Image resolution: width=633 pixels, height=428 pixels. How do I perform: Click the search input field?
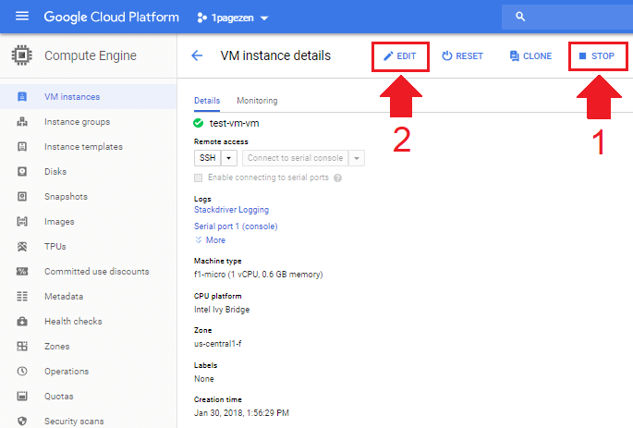(x=567, y=17)
